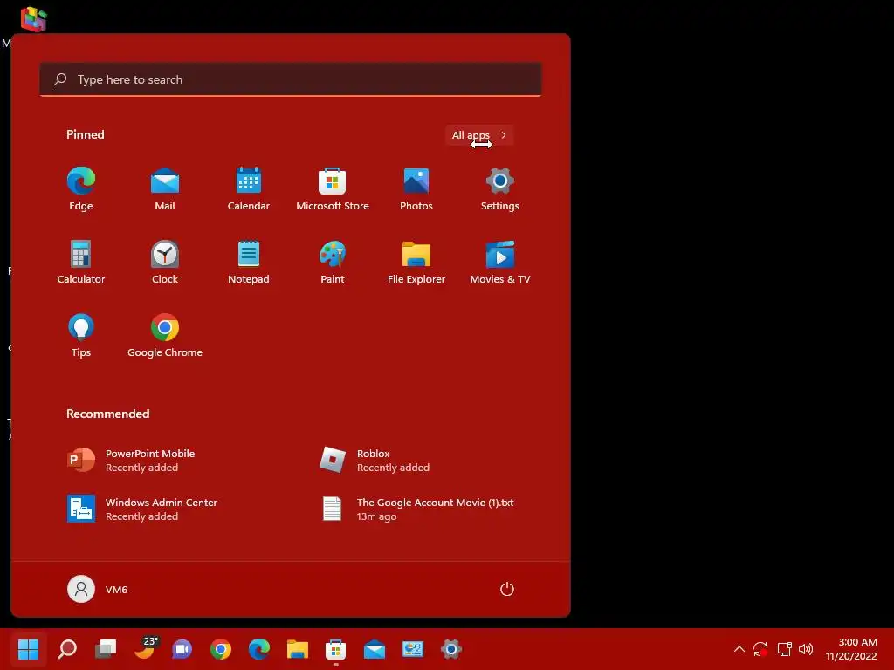Open the clock showing 3:00 AM

[851, 649]
